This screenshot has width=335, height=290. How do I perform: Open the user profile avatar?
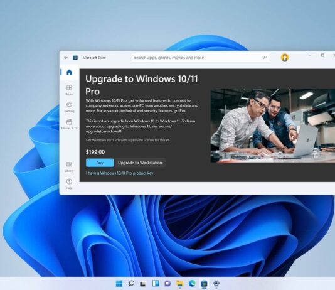click(285, 58)
